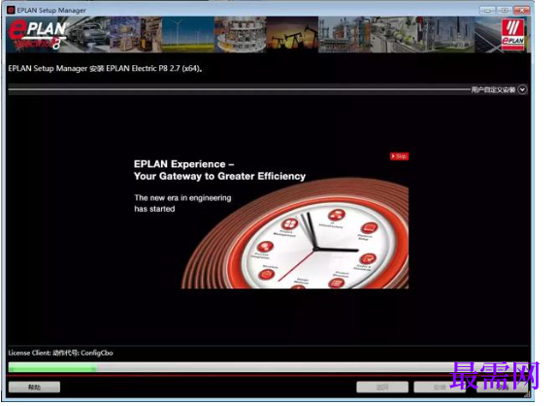Click the Codes & Standards clock icon
Screen dimensions: 558x406
368,259
